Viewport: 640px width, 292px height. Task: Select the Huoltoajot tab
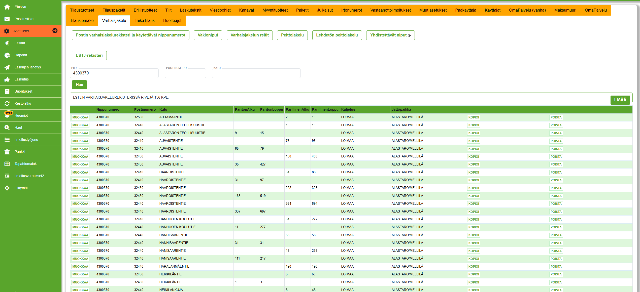(172, 20)
